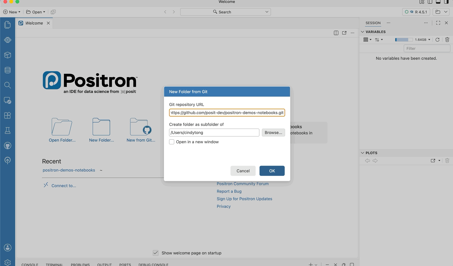
Task: Uncheck Show welcome page on startup
Action: coord(156,253)
